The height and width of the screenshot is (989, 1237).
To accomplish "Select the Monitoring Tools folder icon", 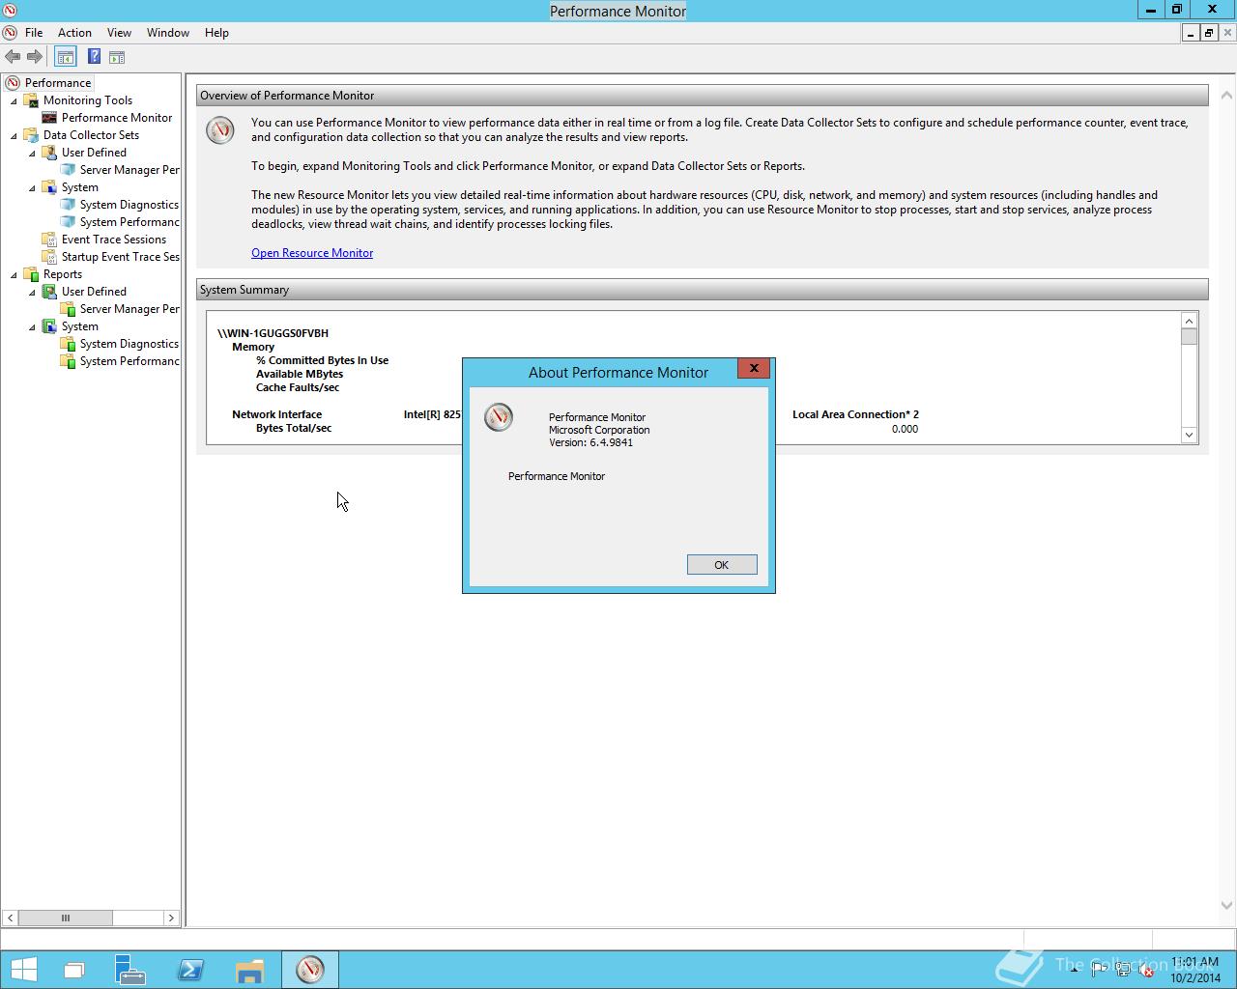I will tap(31, 100).
